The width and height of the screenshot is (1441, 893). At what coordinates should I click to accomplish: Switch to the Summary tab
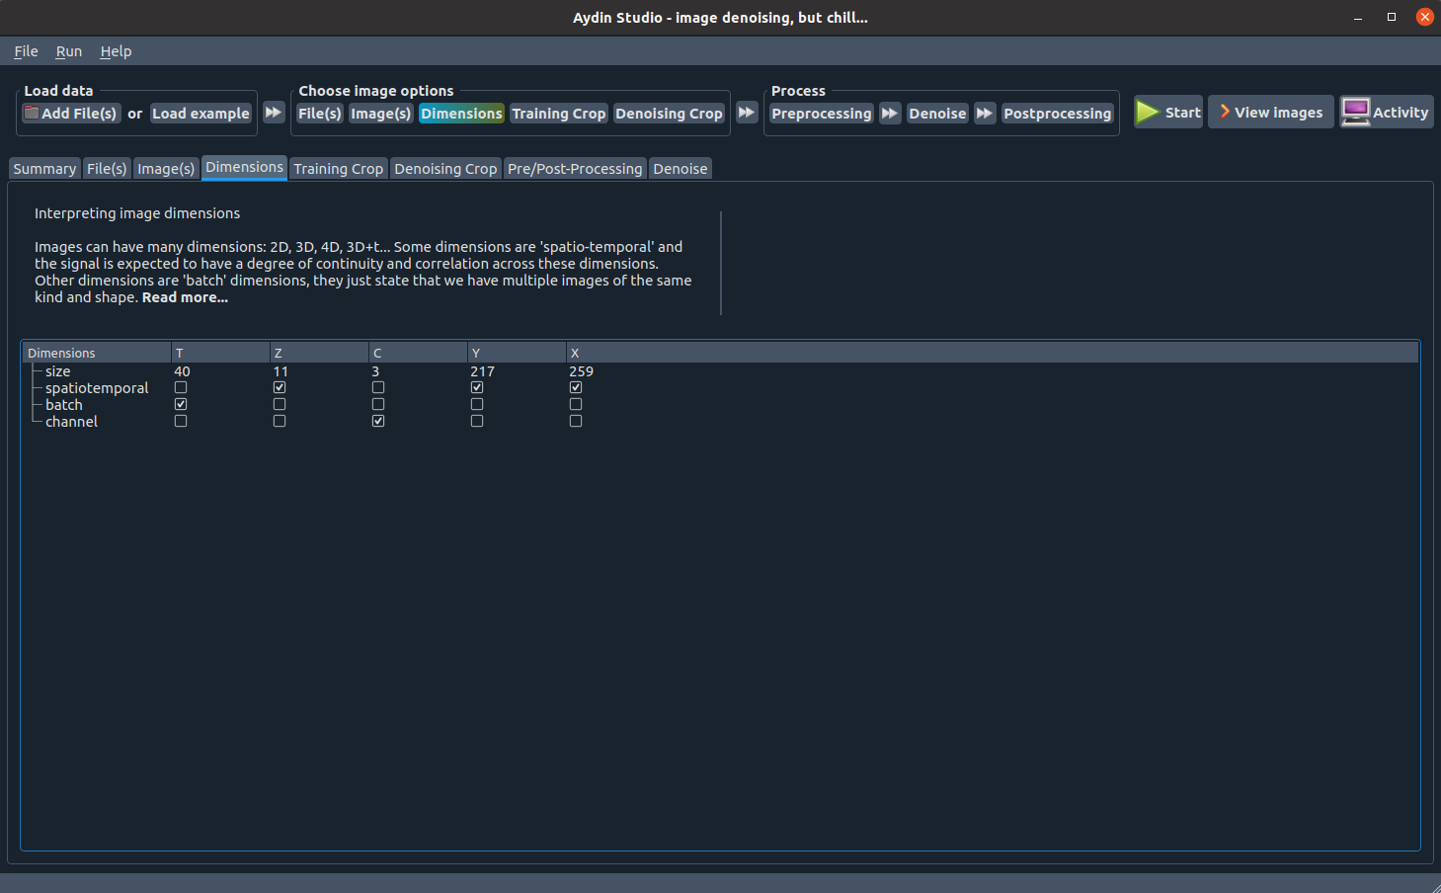pos(44,169)
